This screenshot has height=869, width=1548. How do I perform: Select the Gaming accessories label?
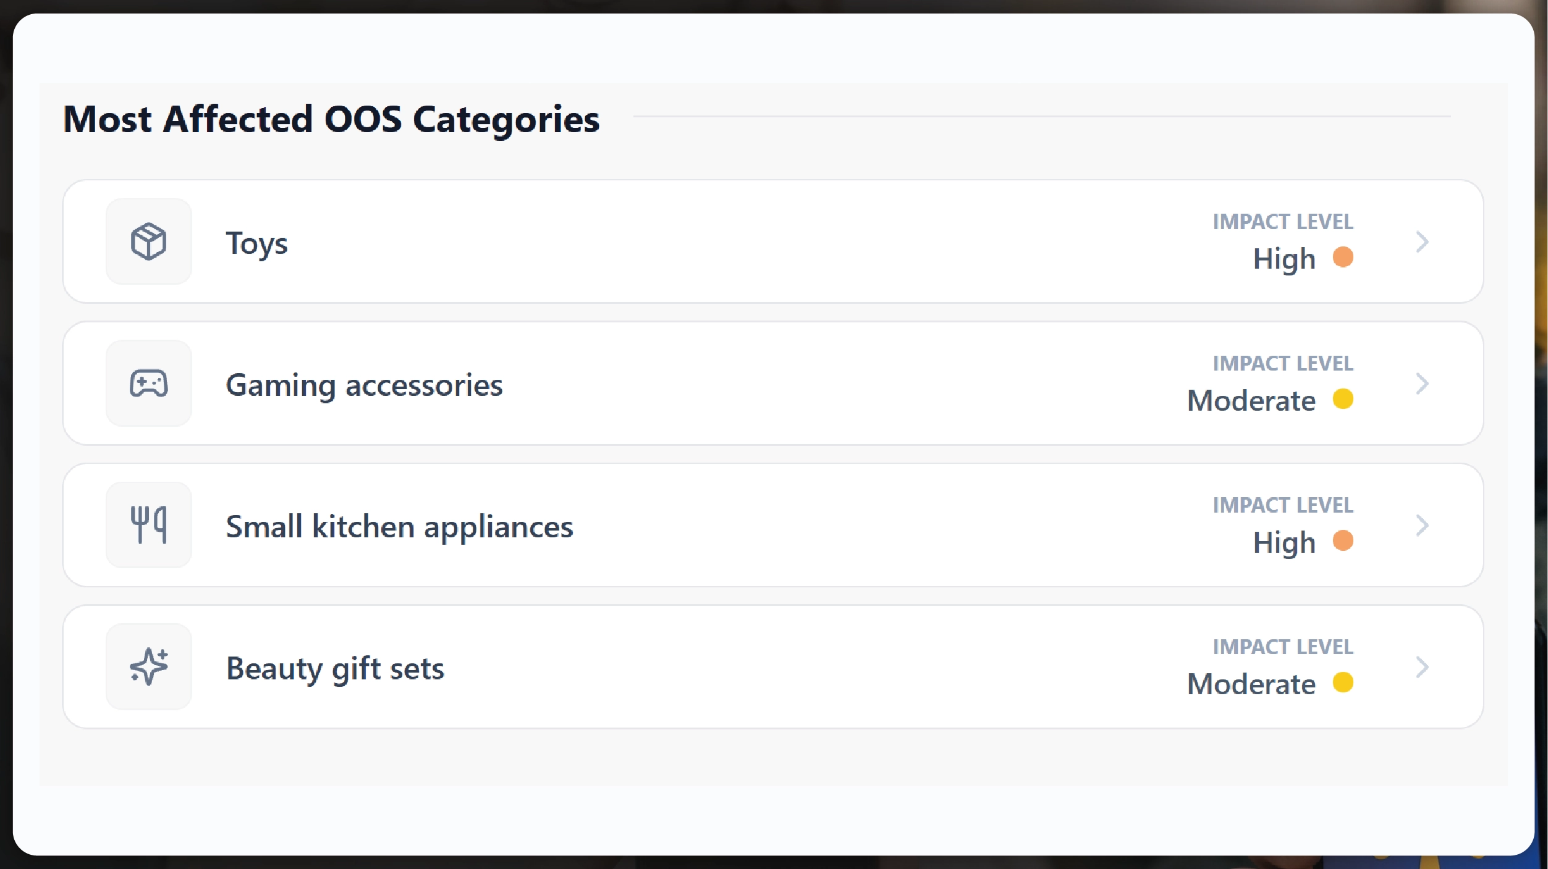364,385
